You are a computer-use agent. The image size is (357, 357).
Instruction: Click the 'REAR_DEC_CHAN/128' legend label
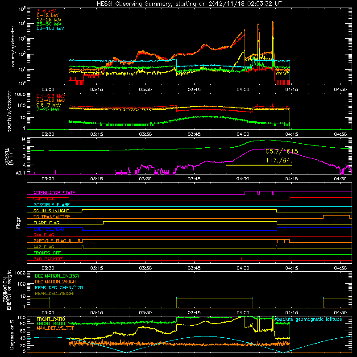coord(59,288)
